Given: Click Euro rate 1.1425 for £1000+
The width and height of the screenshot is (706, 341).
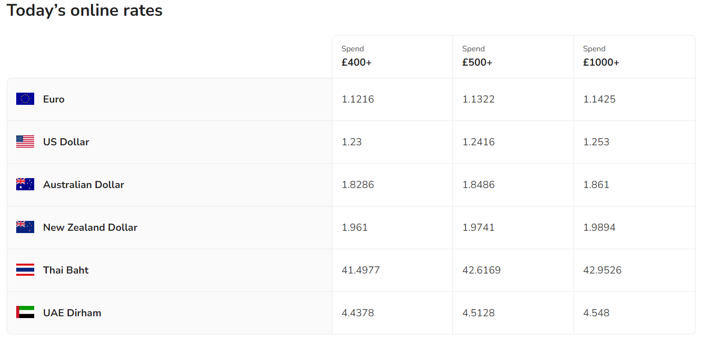Looking at the screenshot, I should point(599,99).
